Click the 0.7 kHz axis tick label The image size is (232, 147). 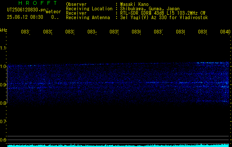tap(3, 122)
